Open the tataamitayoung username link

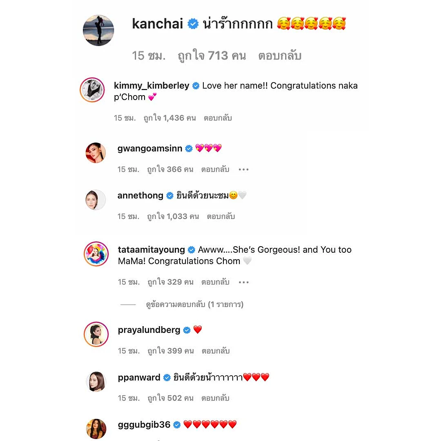[x=151, y=249]
